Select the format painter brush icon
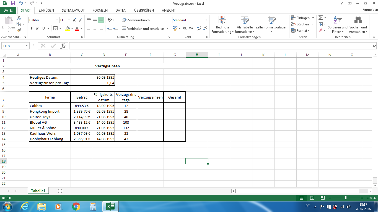 coord(19,30)
